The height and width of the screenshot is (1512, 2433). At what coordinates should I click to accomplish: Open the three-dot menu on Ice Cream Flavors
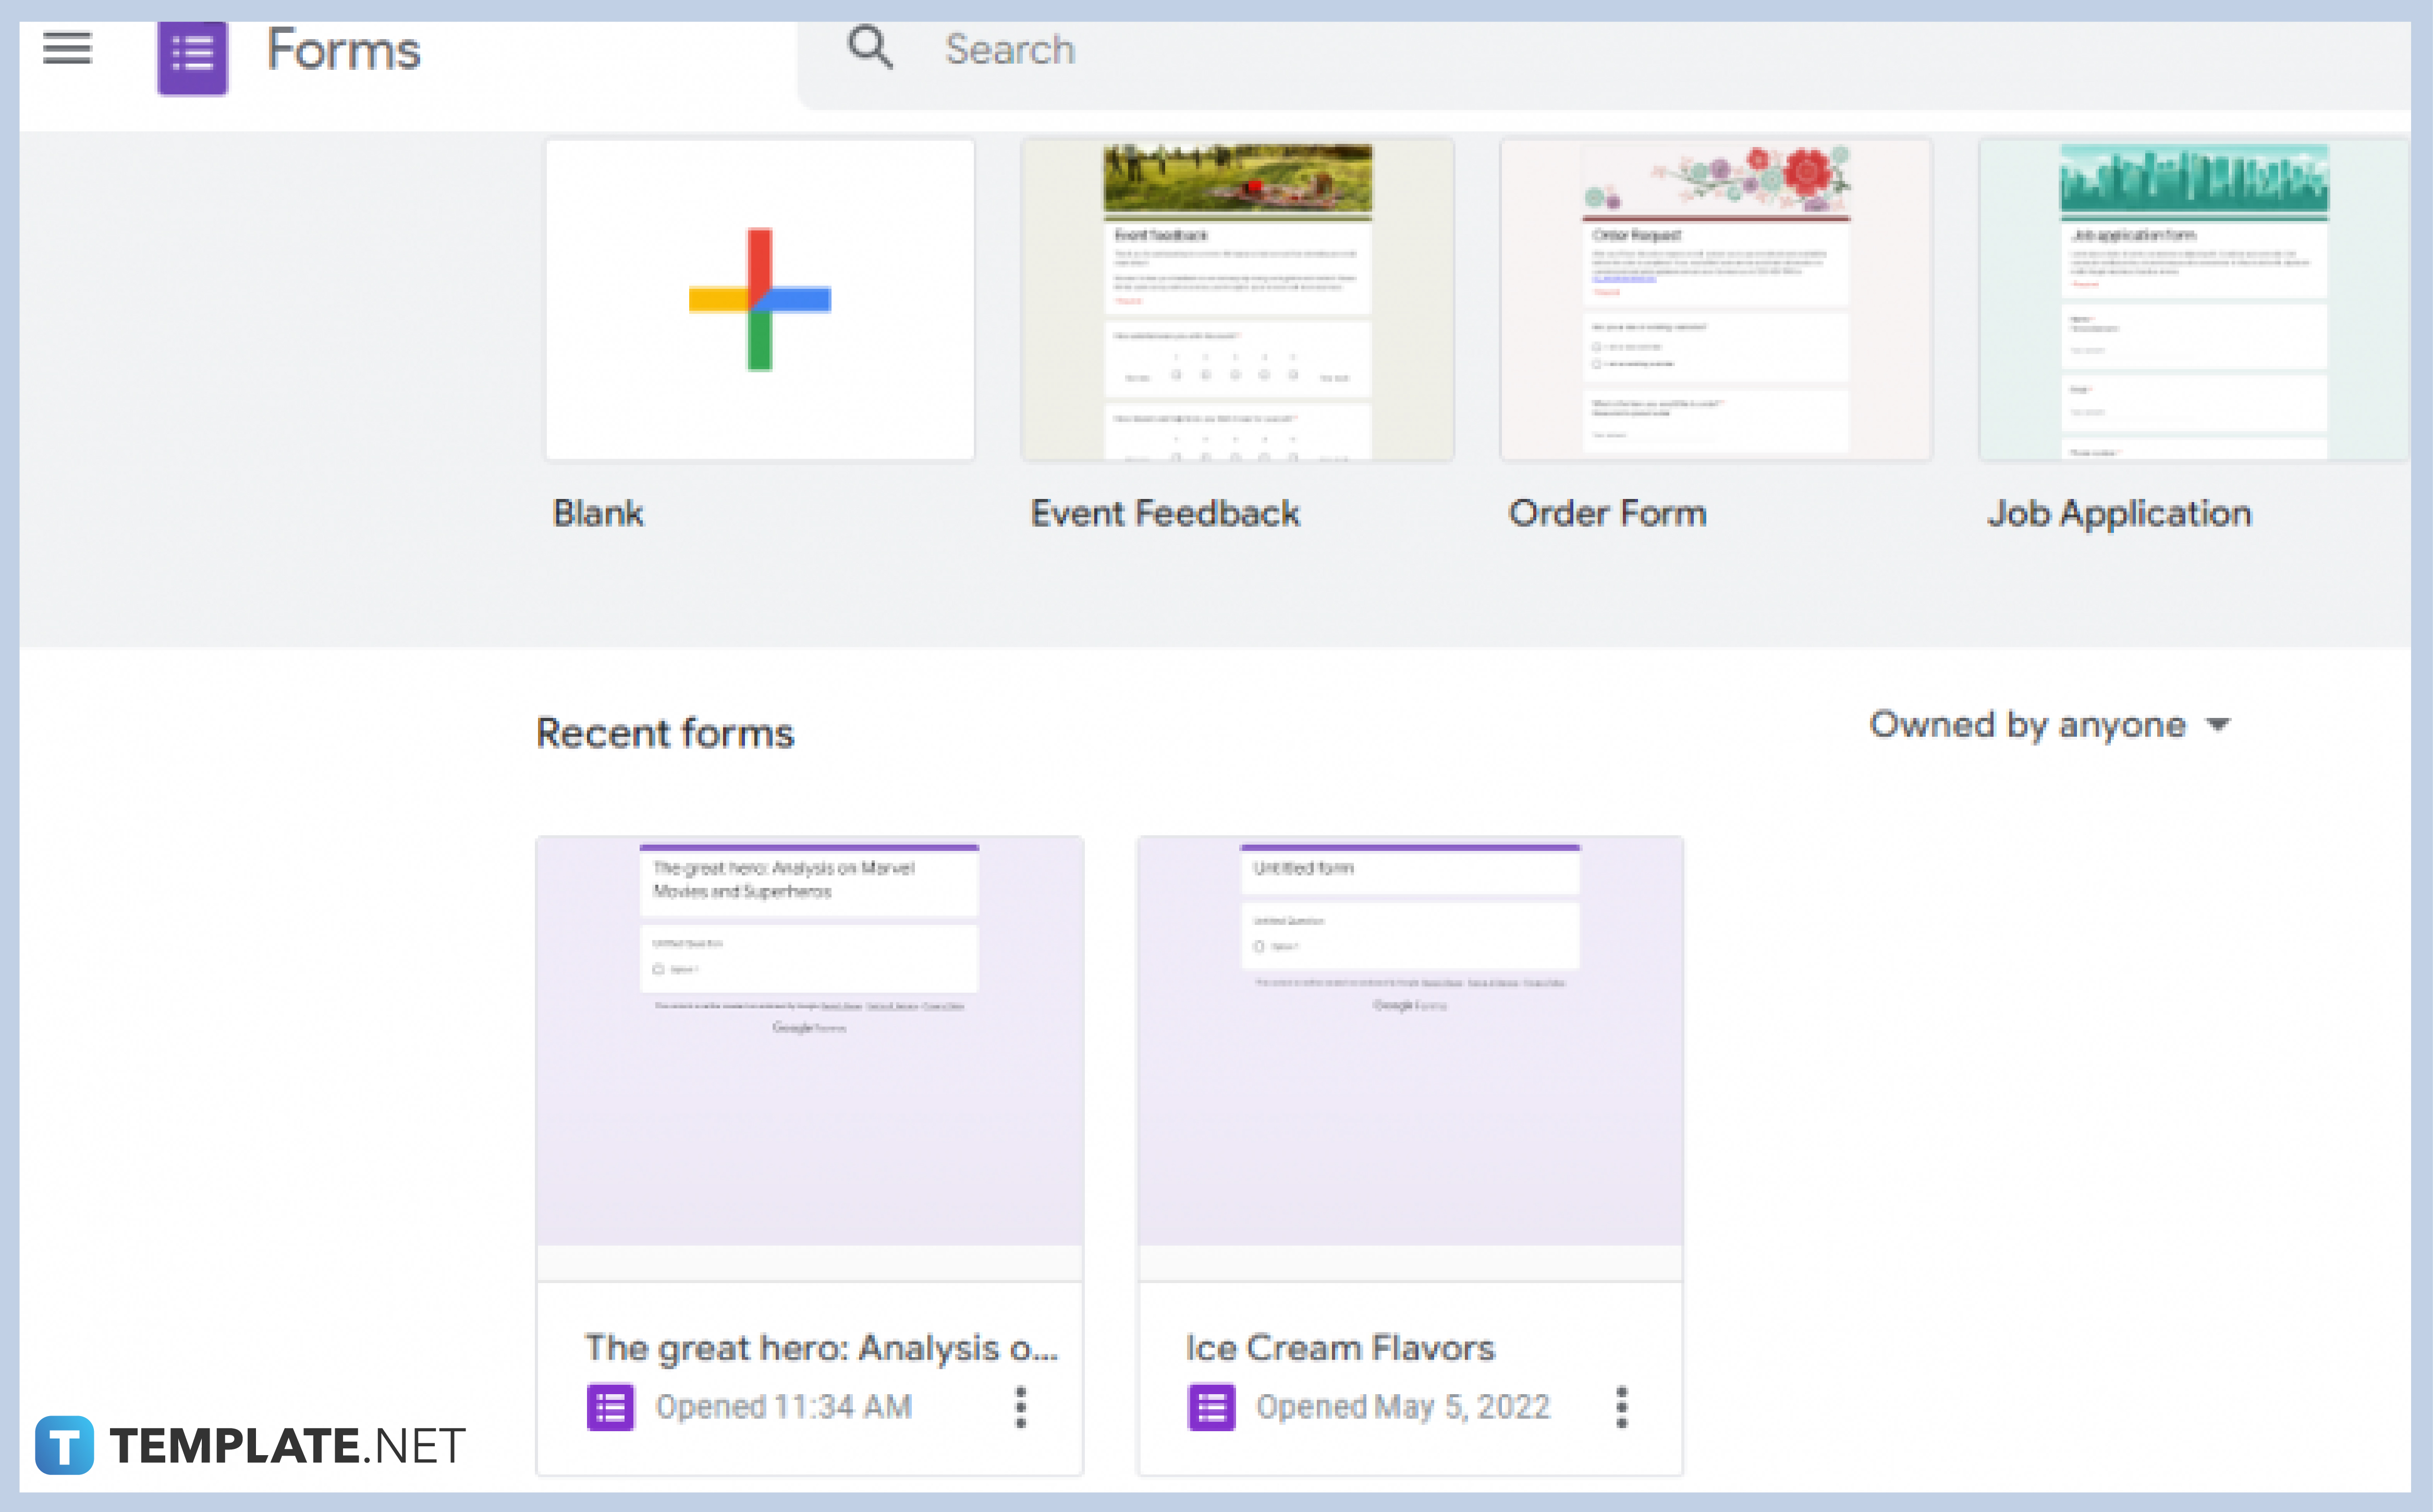(x=1621, y=1406)
